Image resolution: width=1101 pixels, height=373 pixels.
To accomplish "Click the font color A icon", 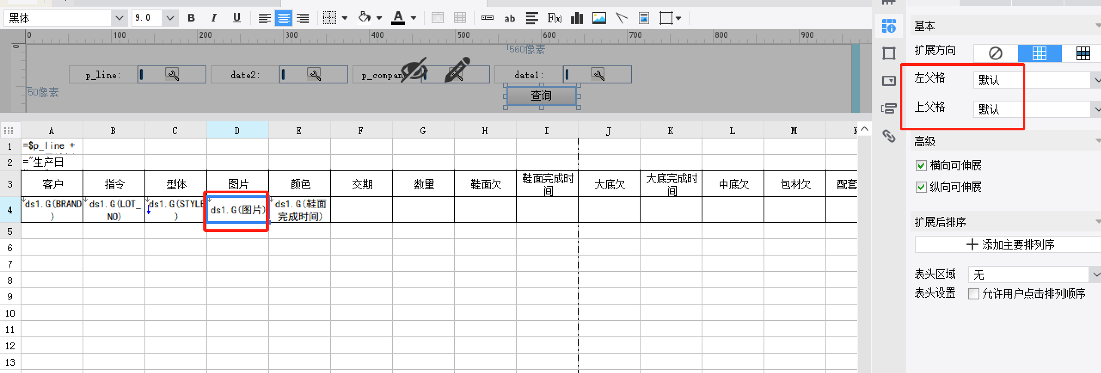I will [x=398, y=18].
